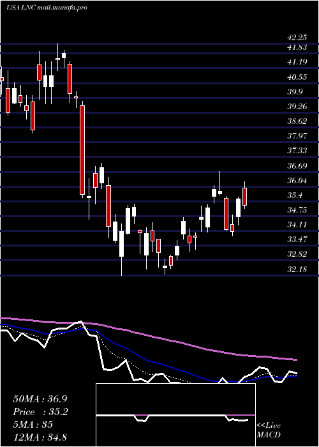
Task: Click the 12MA : 34.8 readout
Action: (40, 437)
